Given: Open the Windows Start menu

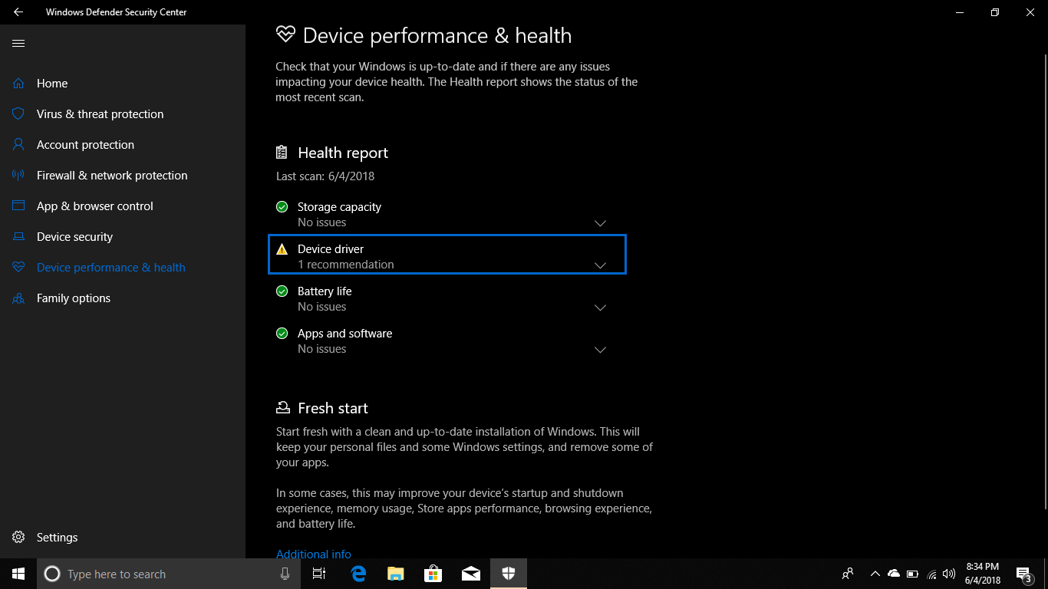Looking at the screenshot, I should pyautogui.click(x=18, y=574).
